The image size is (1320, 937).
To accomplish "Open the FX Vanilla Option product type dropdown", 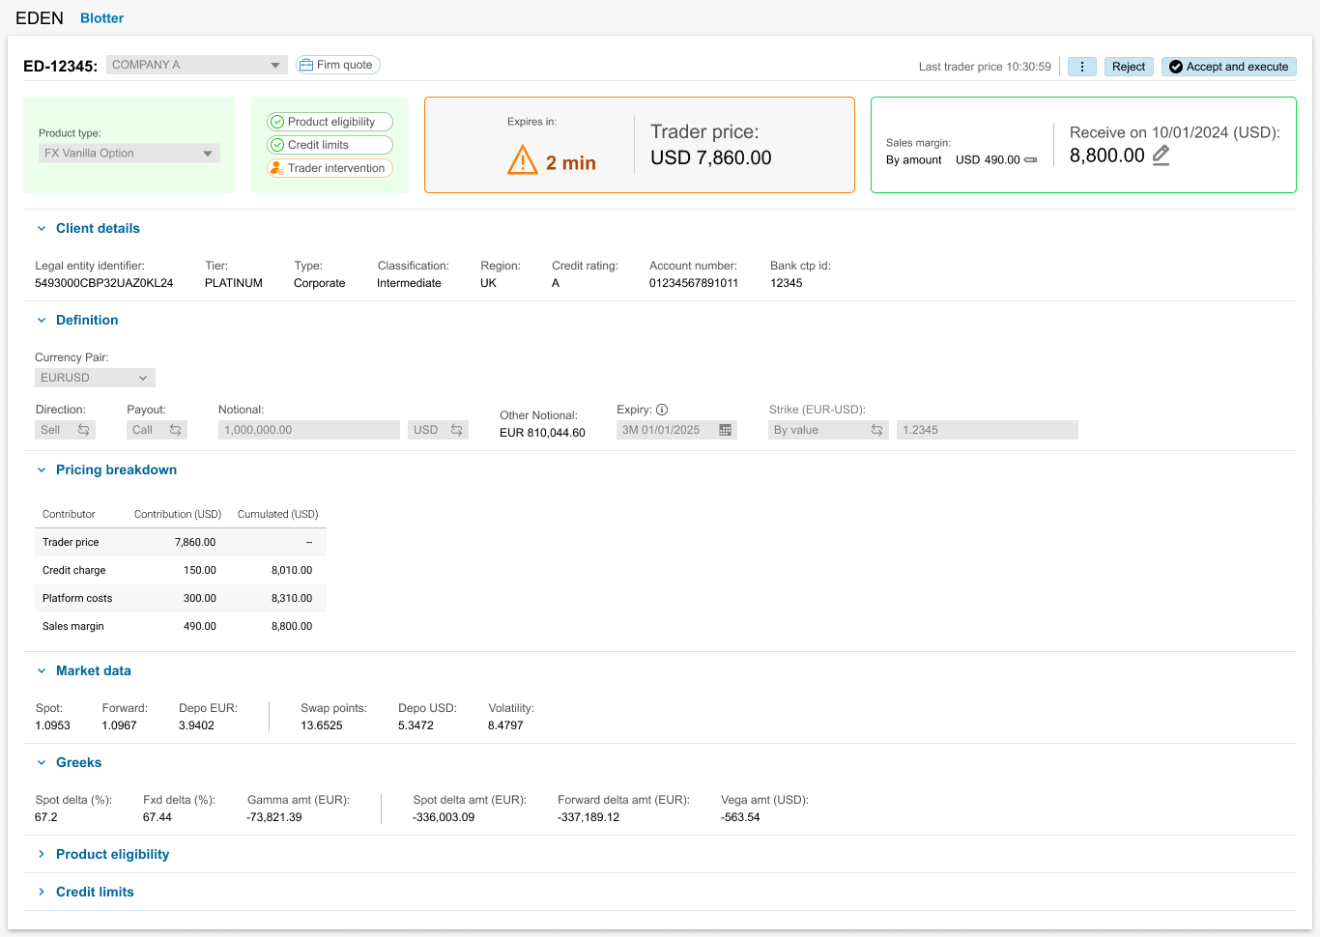I will 129,154.
